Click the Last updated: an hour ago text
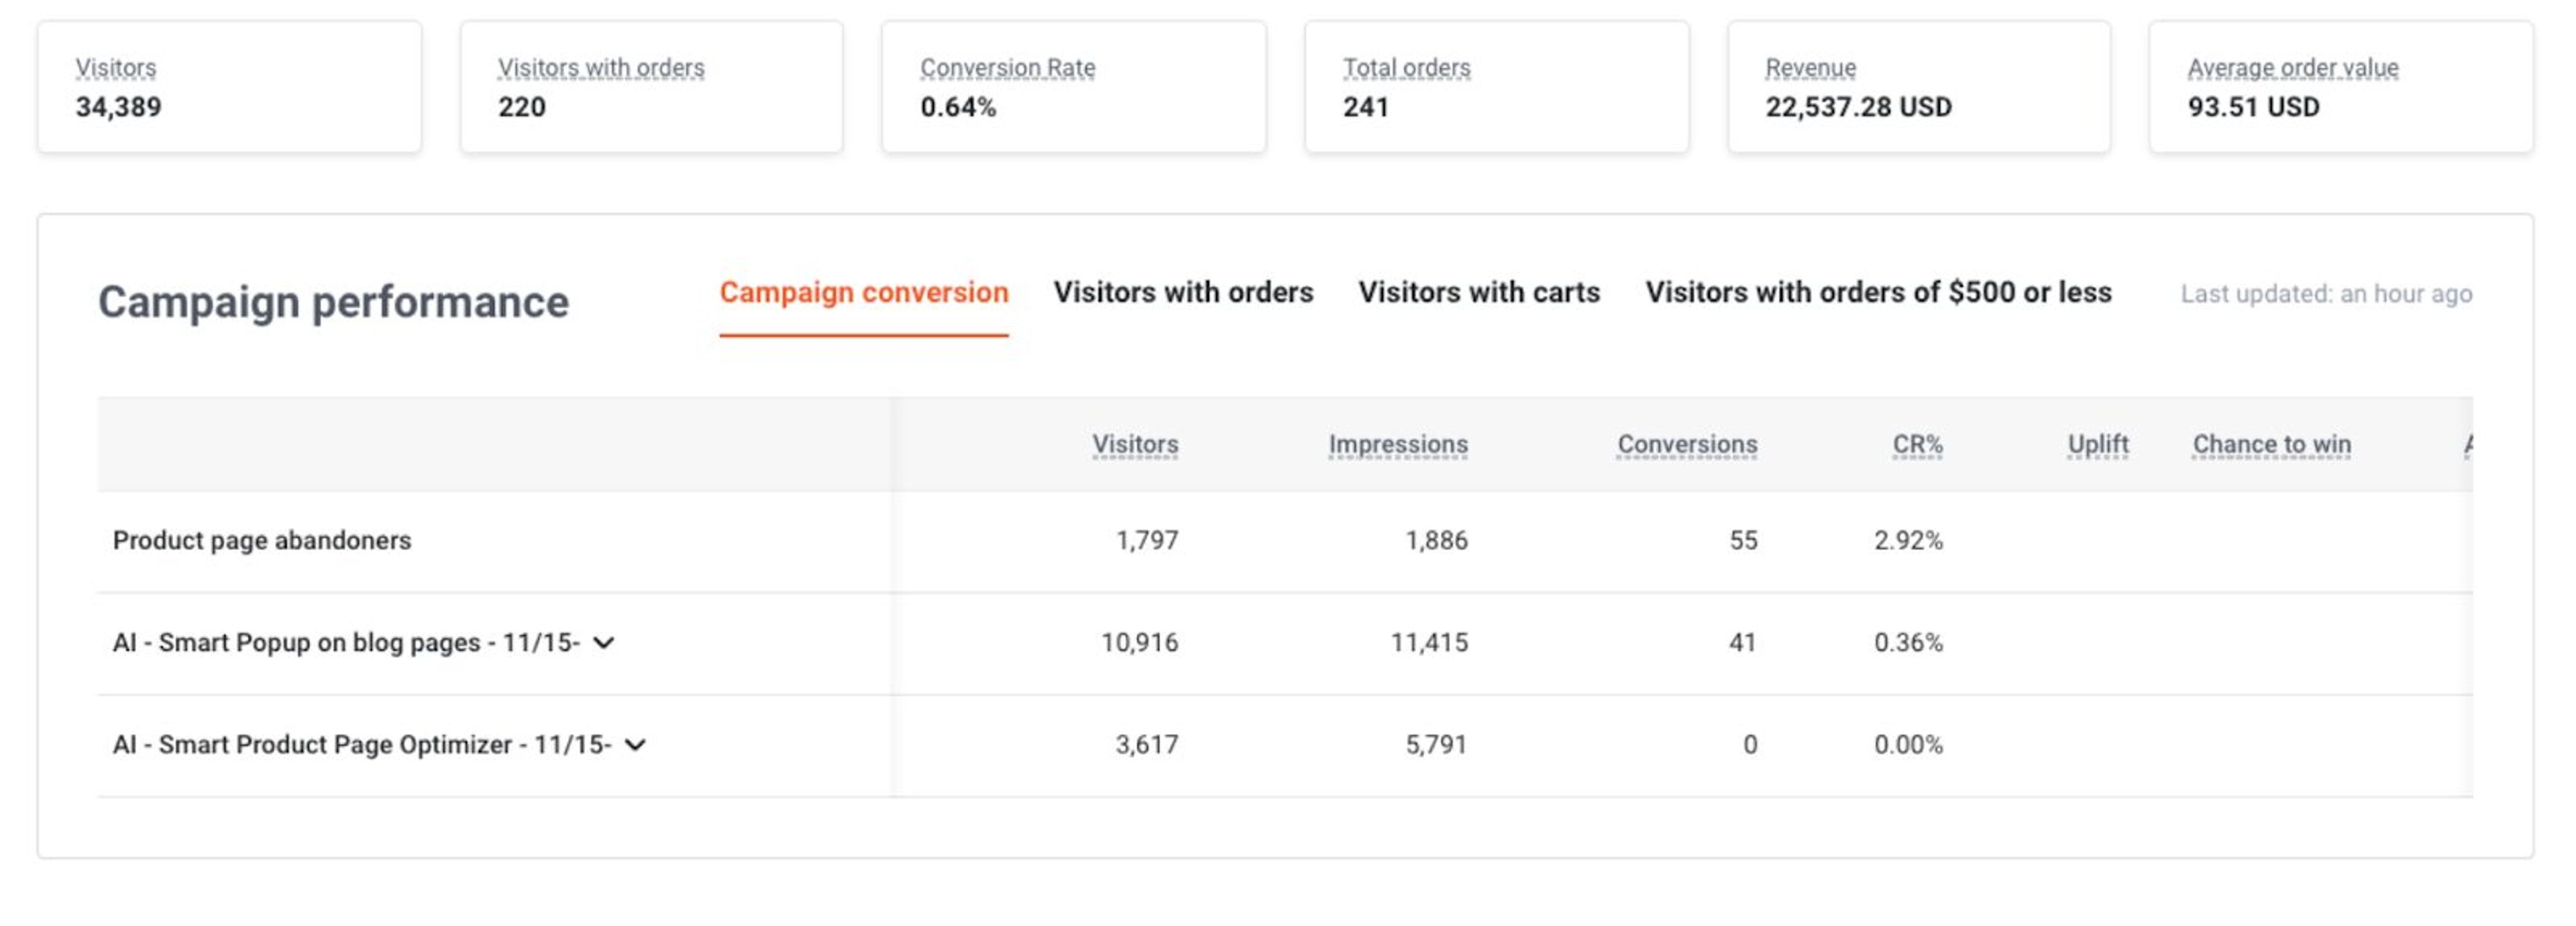2576x926 pixels. point(2326,294)
